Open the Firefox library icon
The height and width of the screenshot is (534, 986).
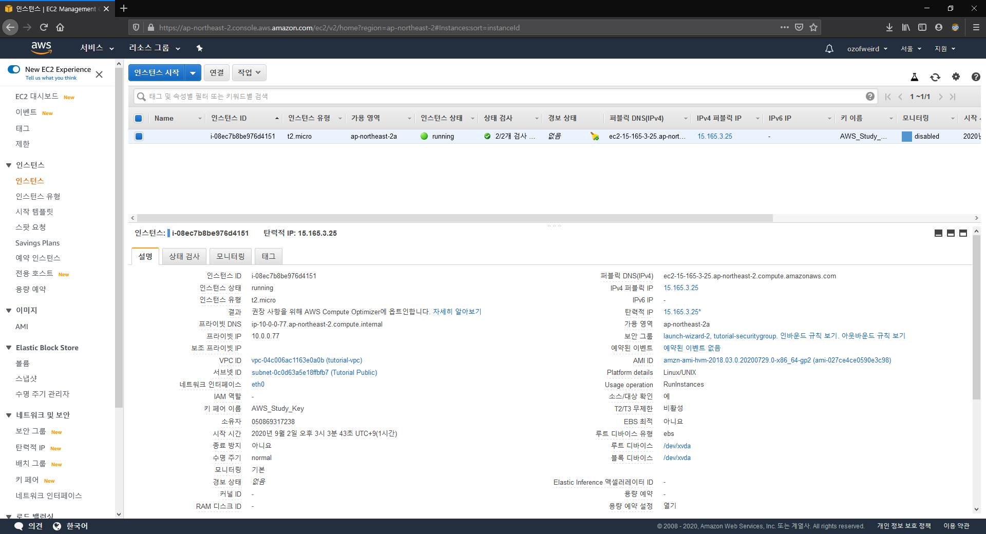[906, 27]
